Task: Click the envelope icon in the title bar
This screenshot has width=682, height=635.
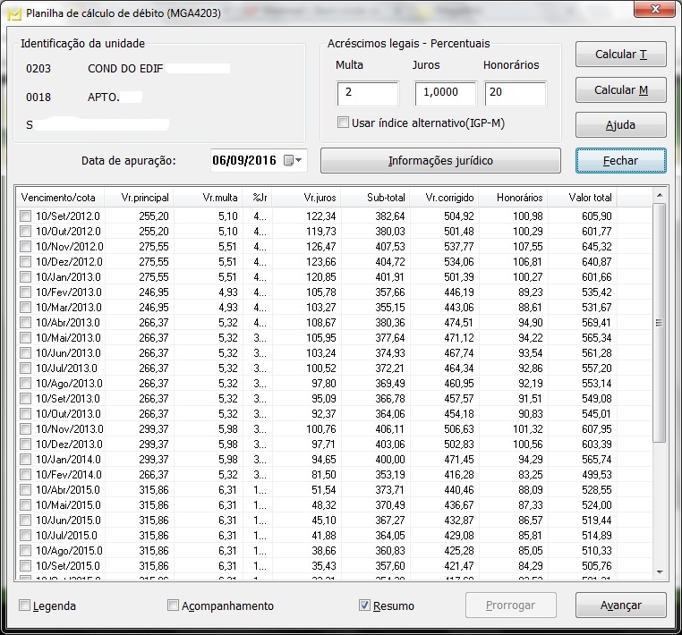Action: (13, 13)
